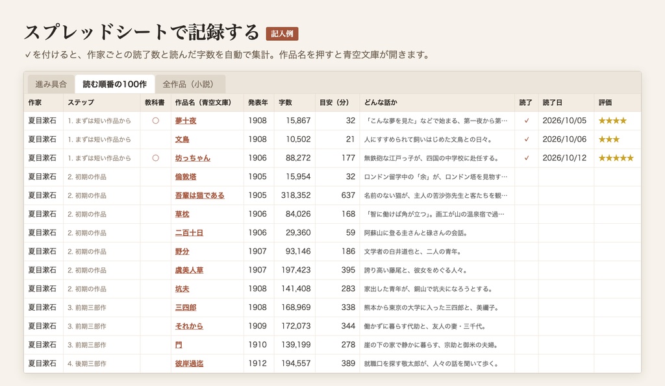
Task: Switch to the 進み具合 tab
Action: click(51, 84)
